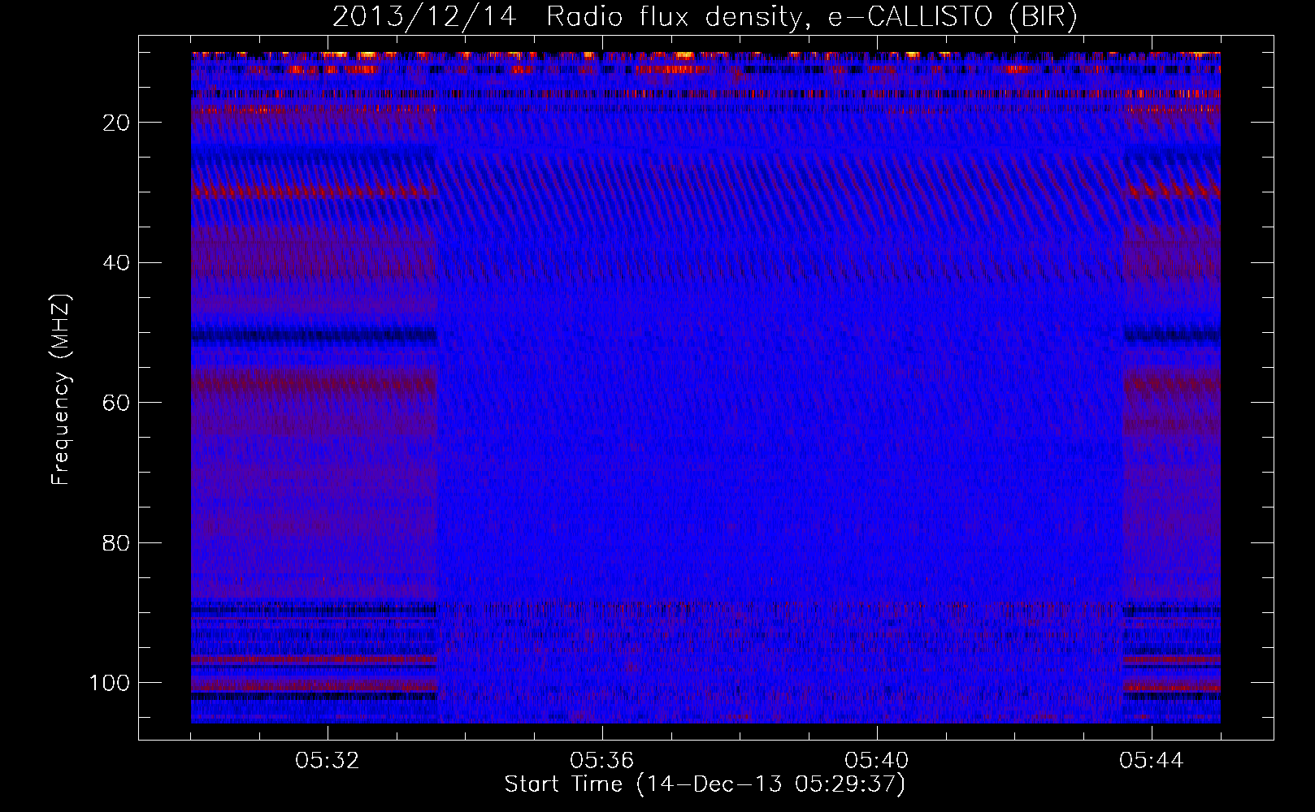The image size is (1315, 812).
Task: Click the '05:44' time tick label
Action: coord(1152,761)
